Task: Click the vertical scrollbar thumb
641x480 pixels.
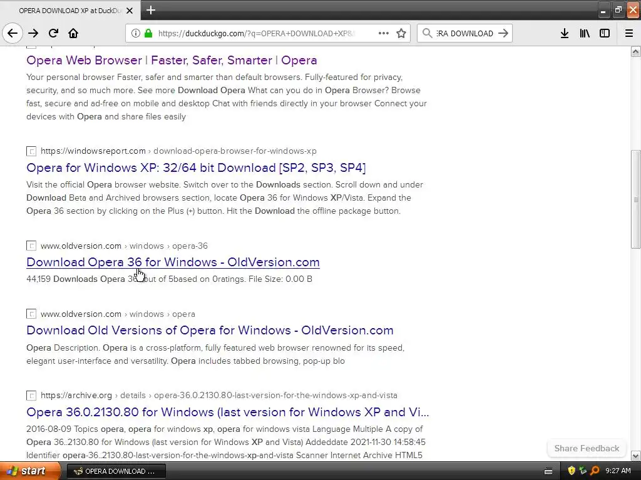Action: tap(636, 199)
